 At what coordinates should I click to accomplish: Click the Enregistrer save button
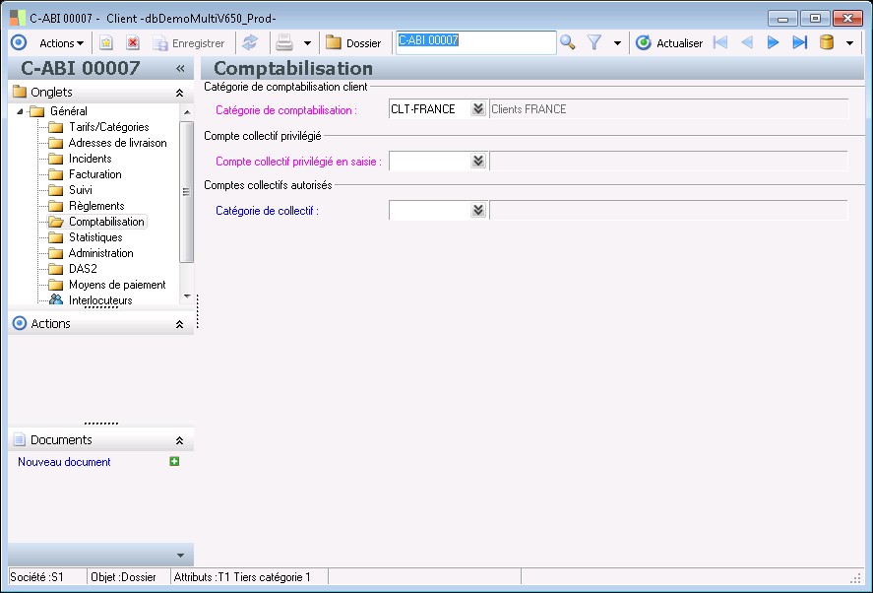[189, 43]
